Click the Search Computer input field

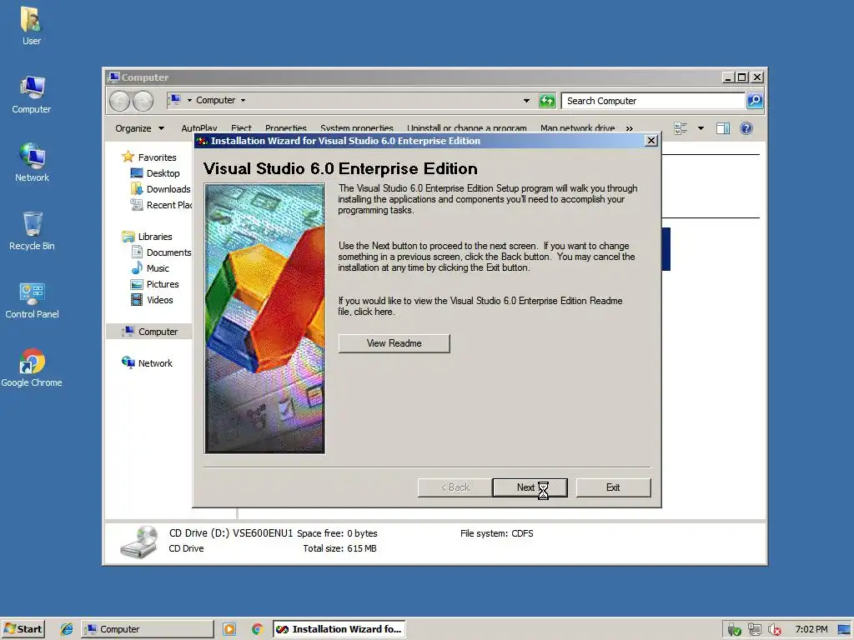coord(652,101)
